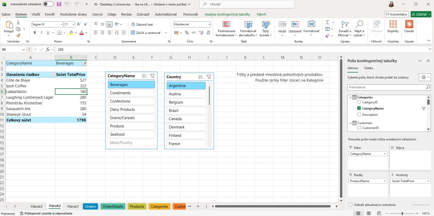Toggle Automatické ukladanie switch
Image resolution: width=434 pixels, height=216 pixels.
pyautogui.click(x=48, y=4)
